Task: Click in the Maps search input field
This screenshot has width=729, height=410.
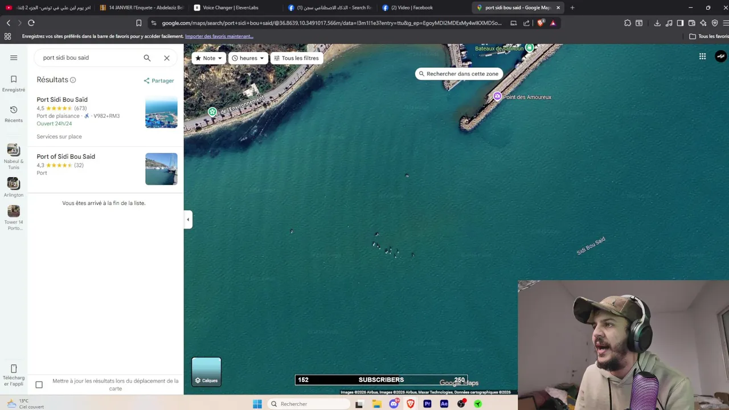Action: 90,58
